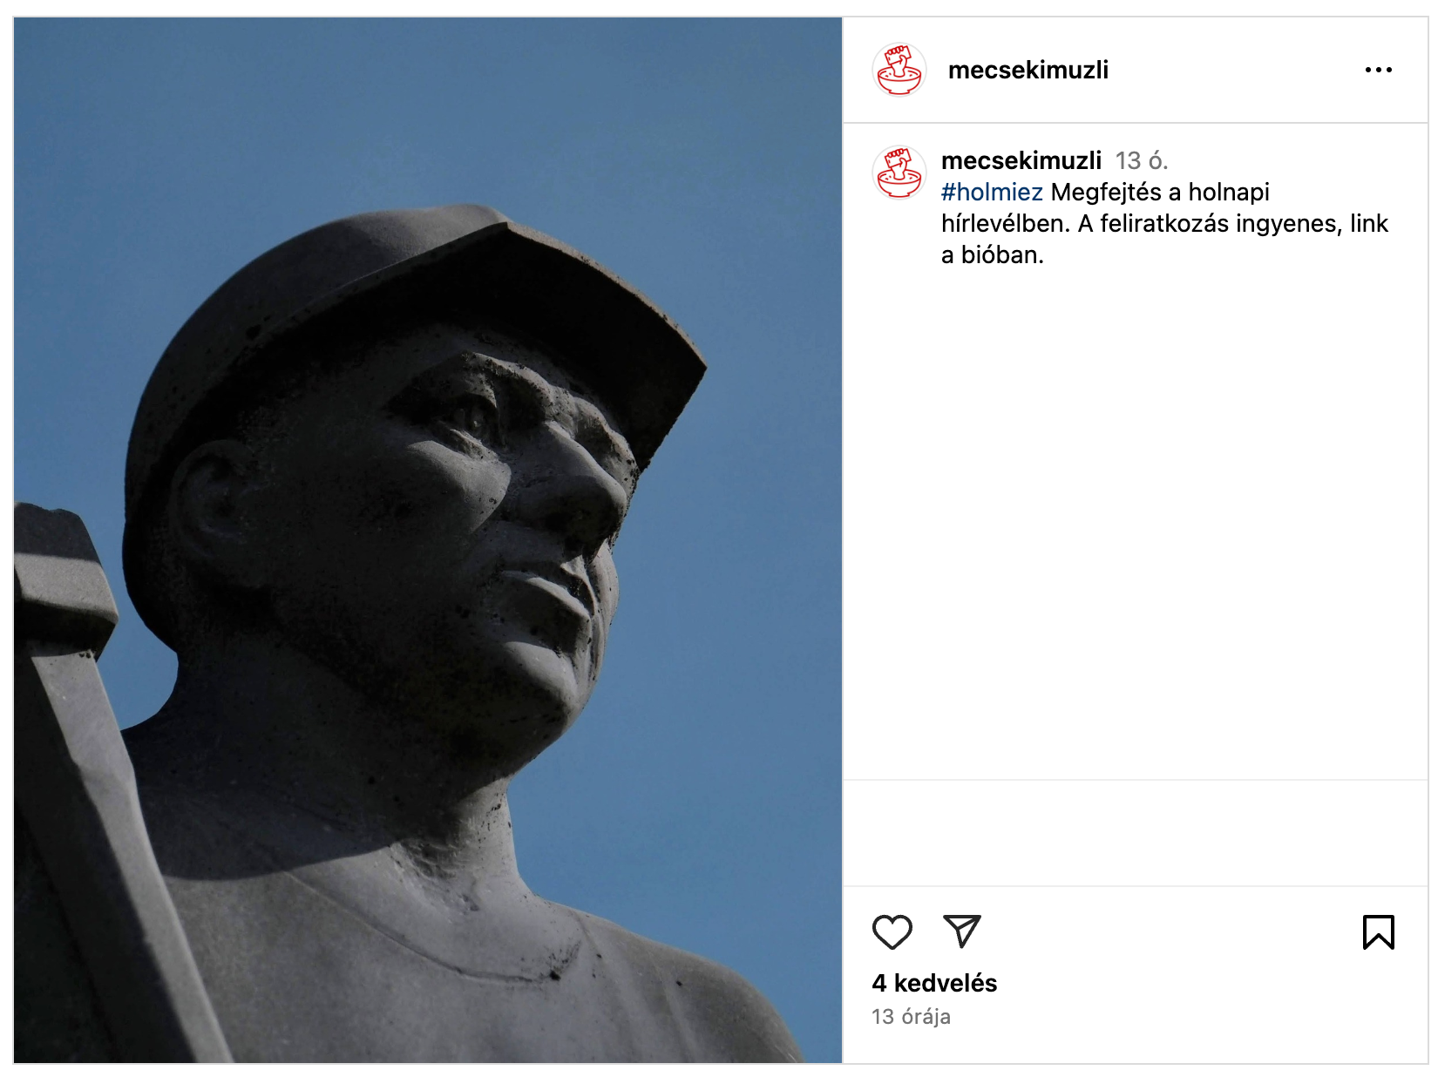This screenshot has height=1077, width=1438.
Task: Open mecsekimuzli username in caption
Action: coord(1021,160)
